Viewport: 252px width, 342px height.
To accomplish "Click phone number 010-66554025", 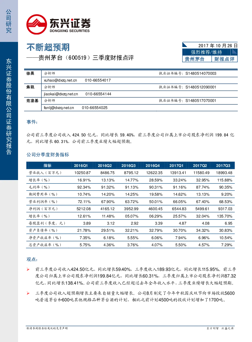I will (x=95, y=108).
